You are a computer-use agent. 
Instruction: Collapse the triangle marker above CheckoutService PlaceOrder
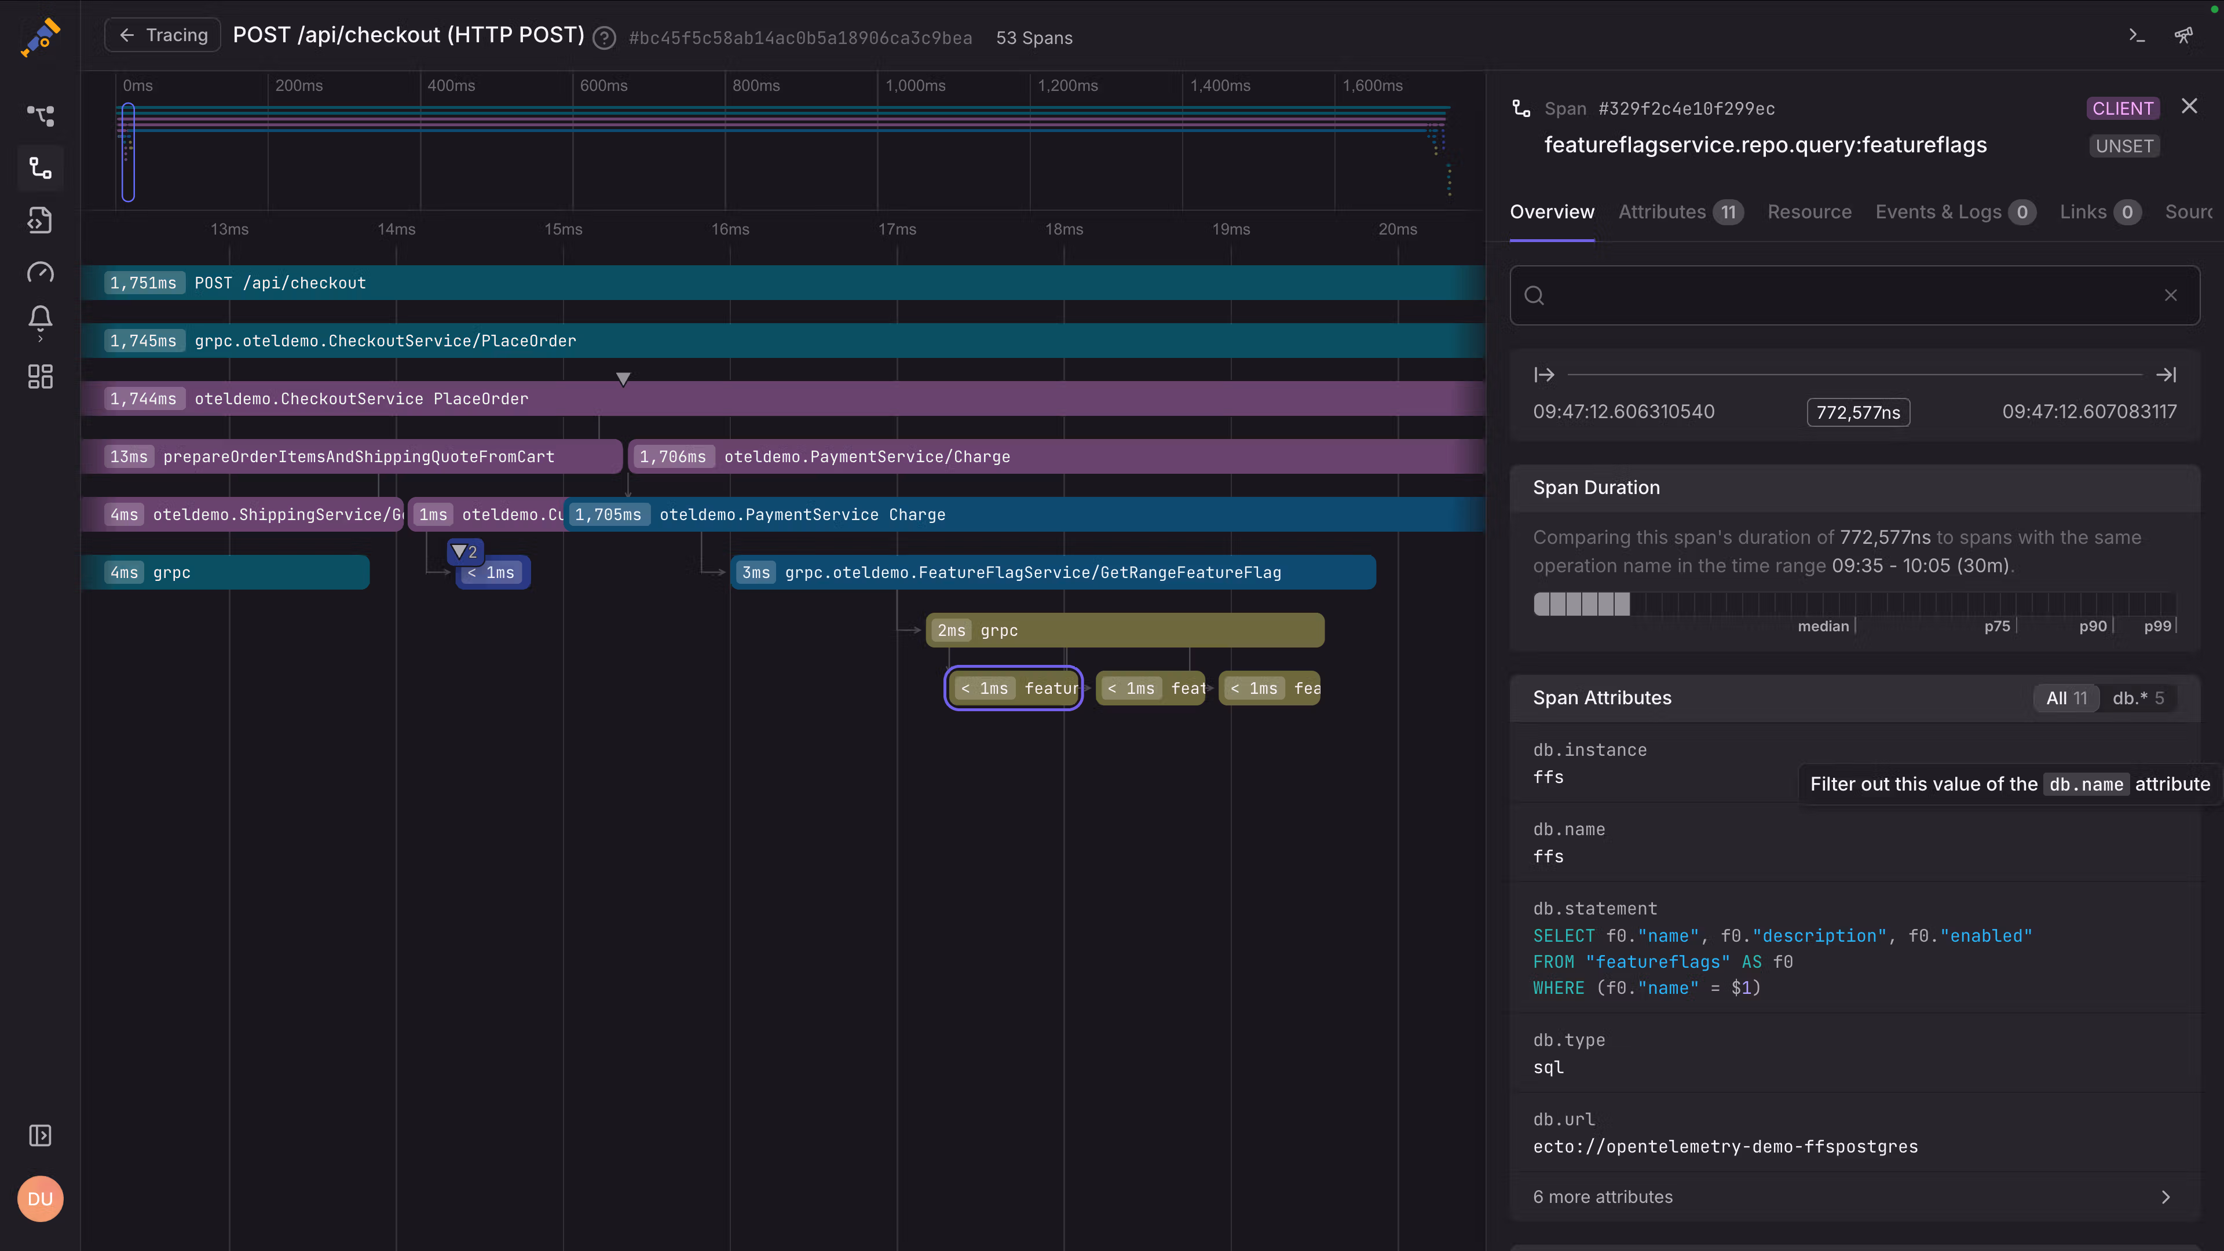click(623, 378)
